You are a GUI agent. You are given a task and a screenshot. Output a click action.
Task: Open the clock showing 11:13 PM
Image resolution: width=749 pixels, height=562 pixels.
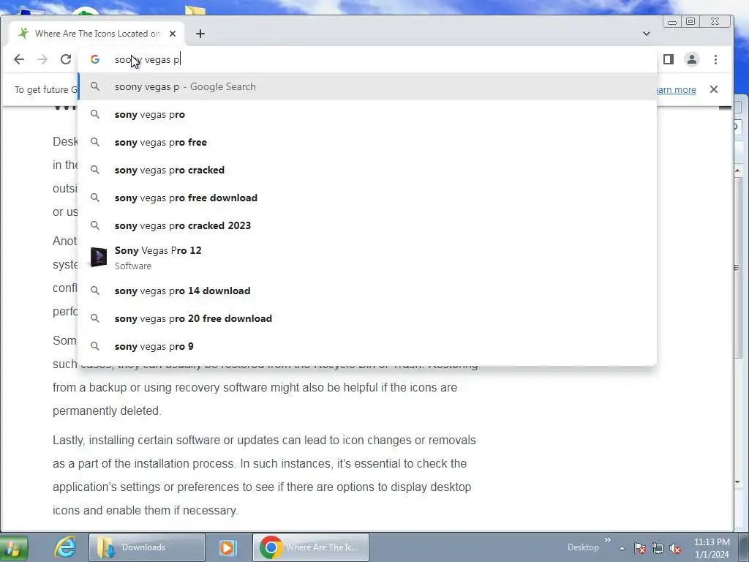pos(712,548)
